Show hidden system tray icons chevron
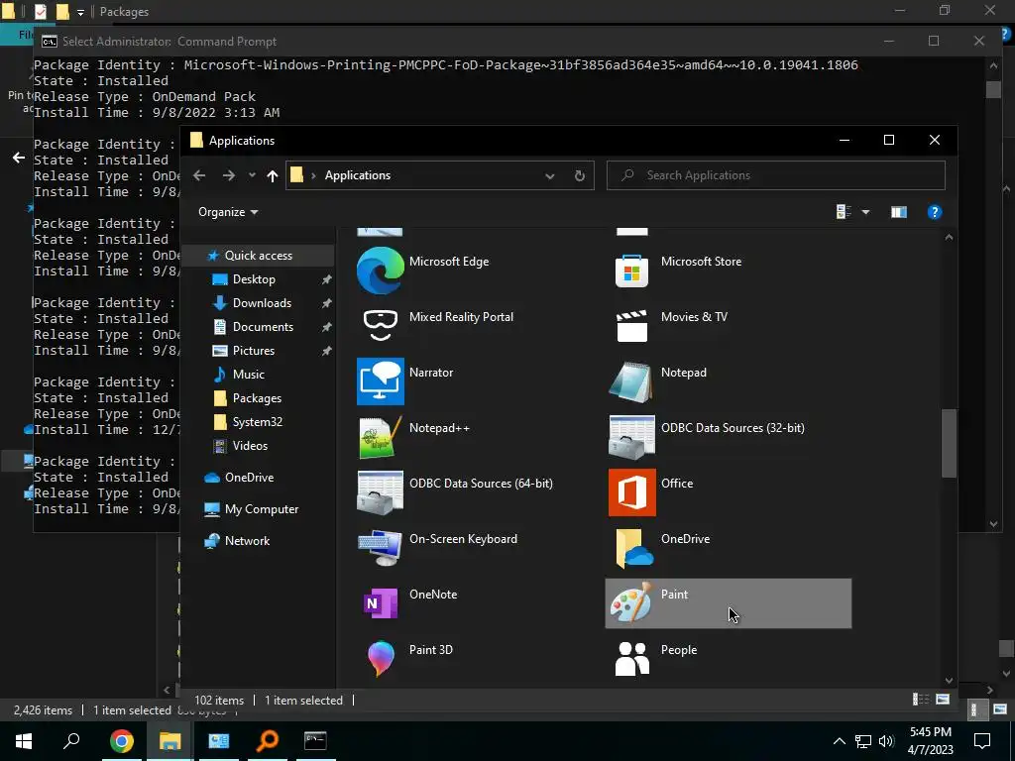The image size is (1015, 761). [x=839, y=741]
